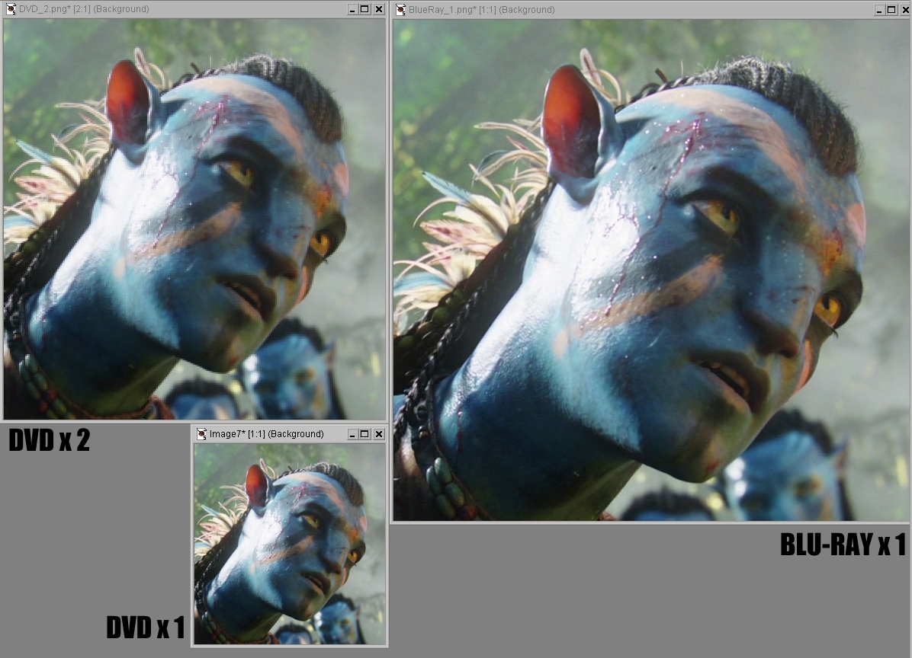The height and width of the screenshot is (658, 912).
Task: Maximize the DVD_2.png window
Action: coord(364,9)
